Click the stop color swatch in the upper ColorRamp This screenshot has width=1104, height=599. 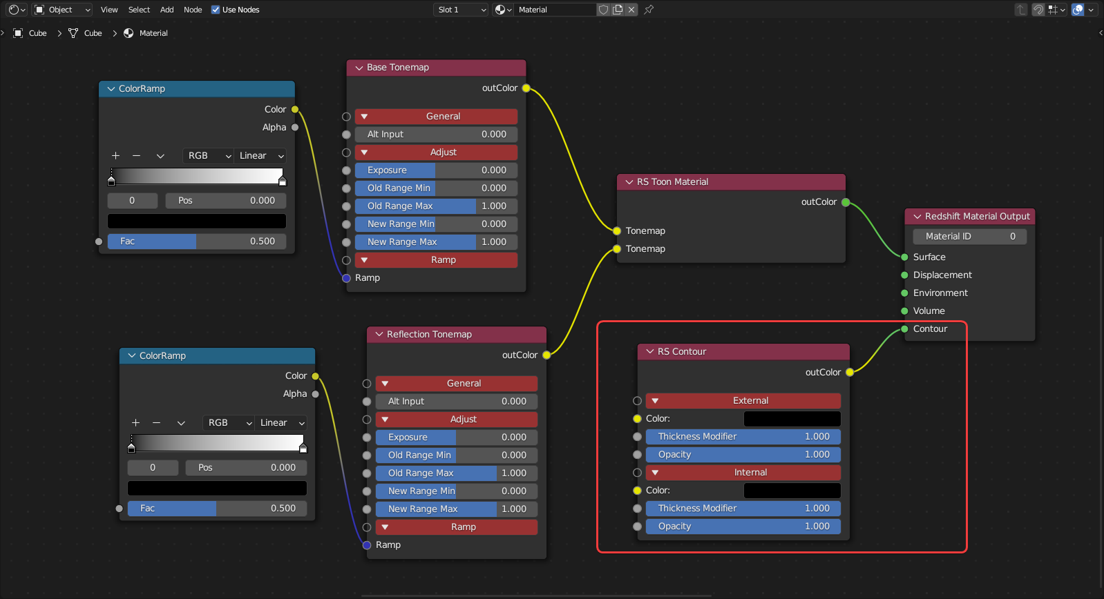pos(197,221)
